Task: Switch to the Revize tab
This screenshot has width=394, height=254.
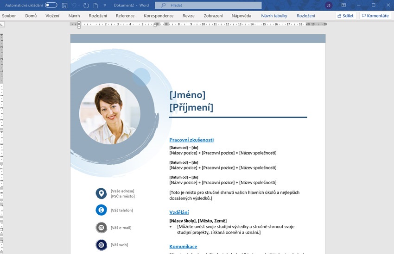Action: pyautogui.click(x=189, y=16)
